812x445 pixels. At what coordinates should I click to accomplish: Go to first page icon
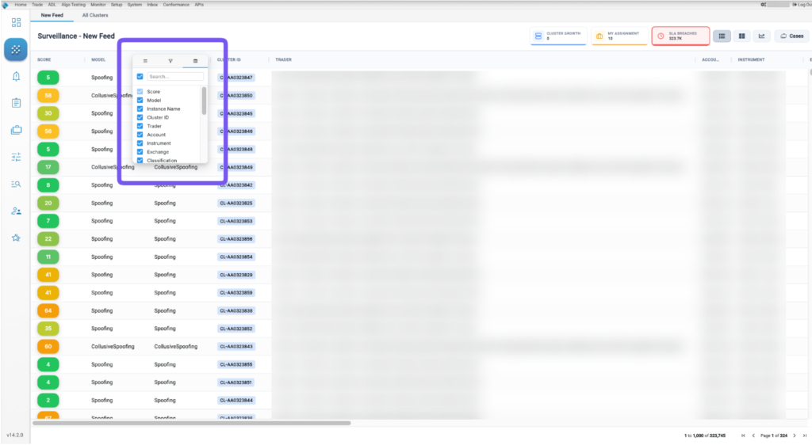click(743, 435)
